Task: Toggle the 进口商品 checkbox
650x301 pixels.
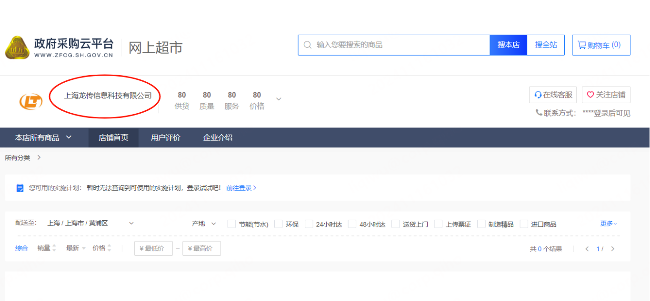Action: 524,224
